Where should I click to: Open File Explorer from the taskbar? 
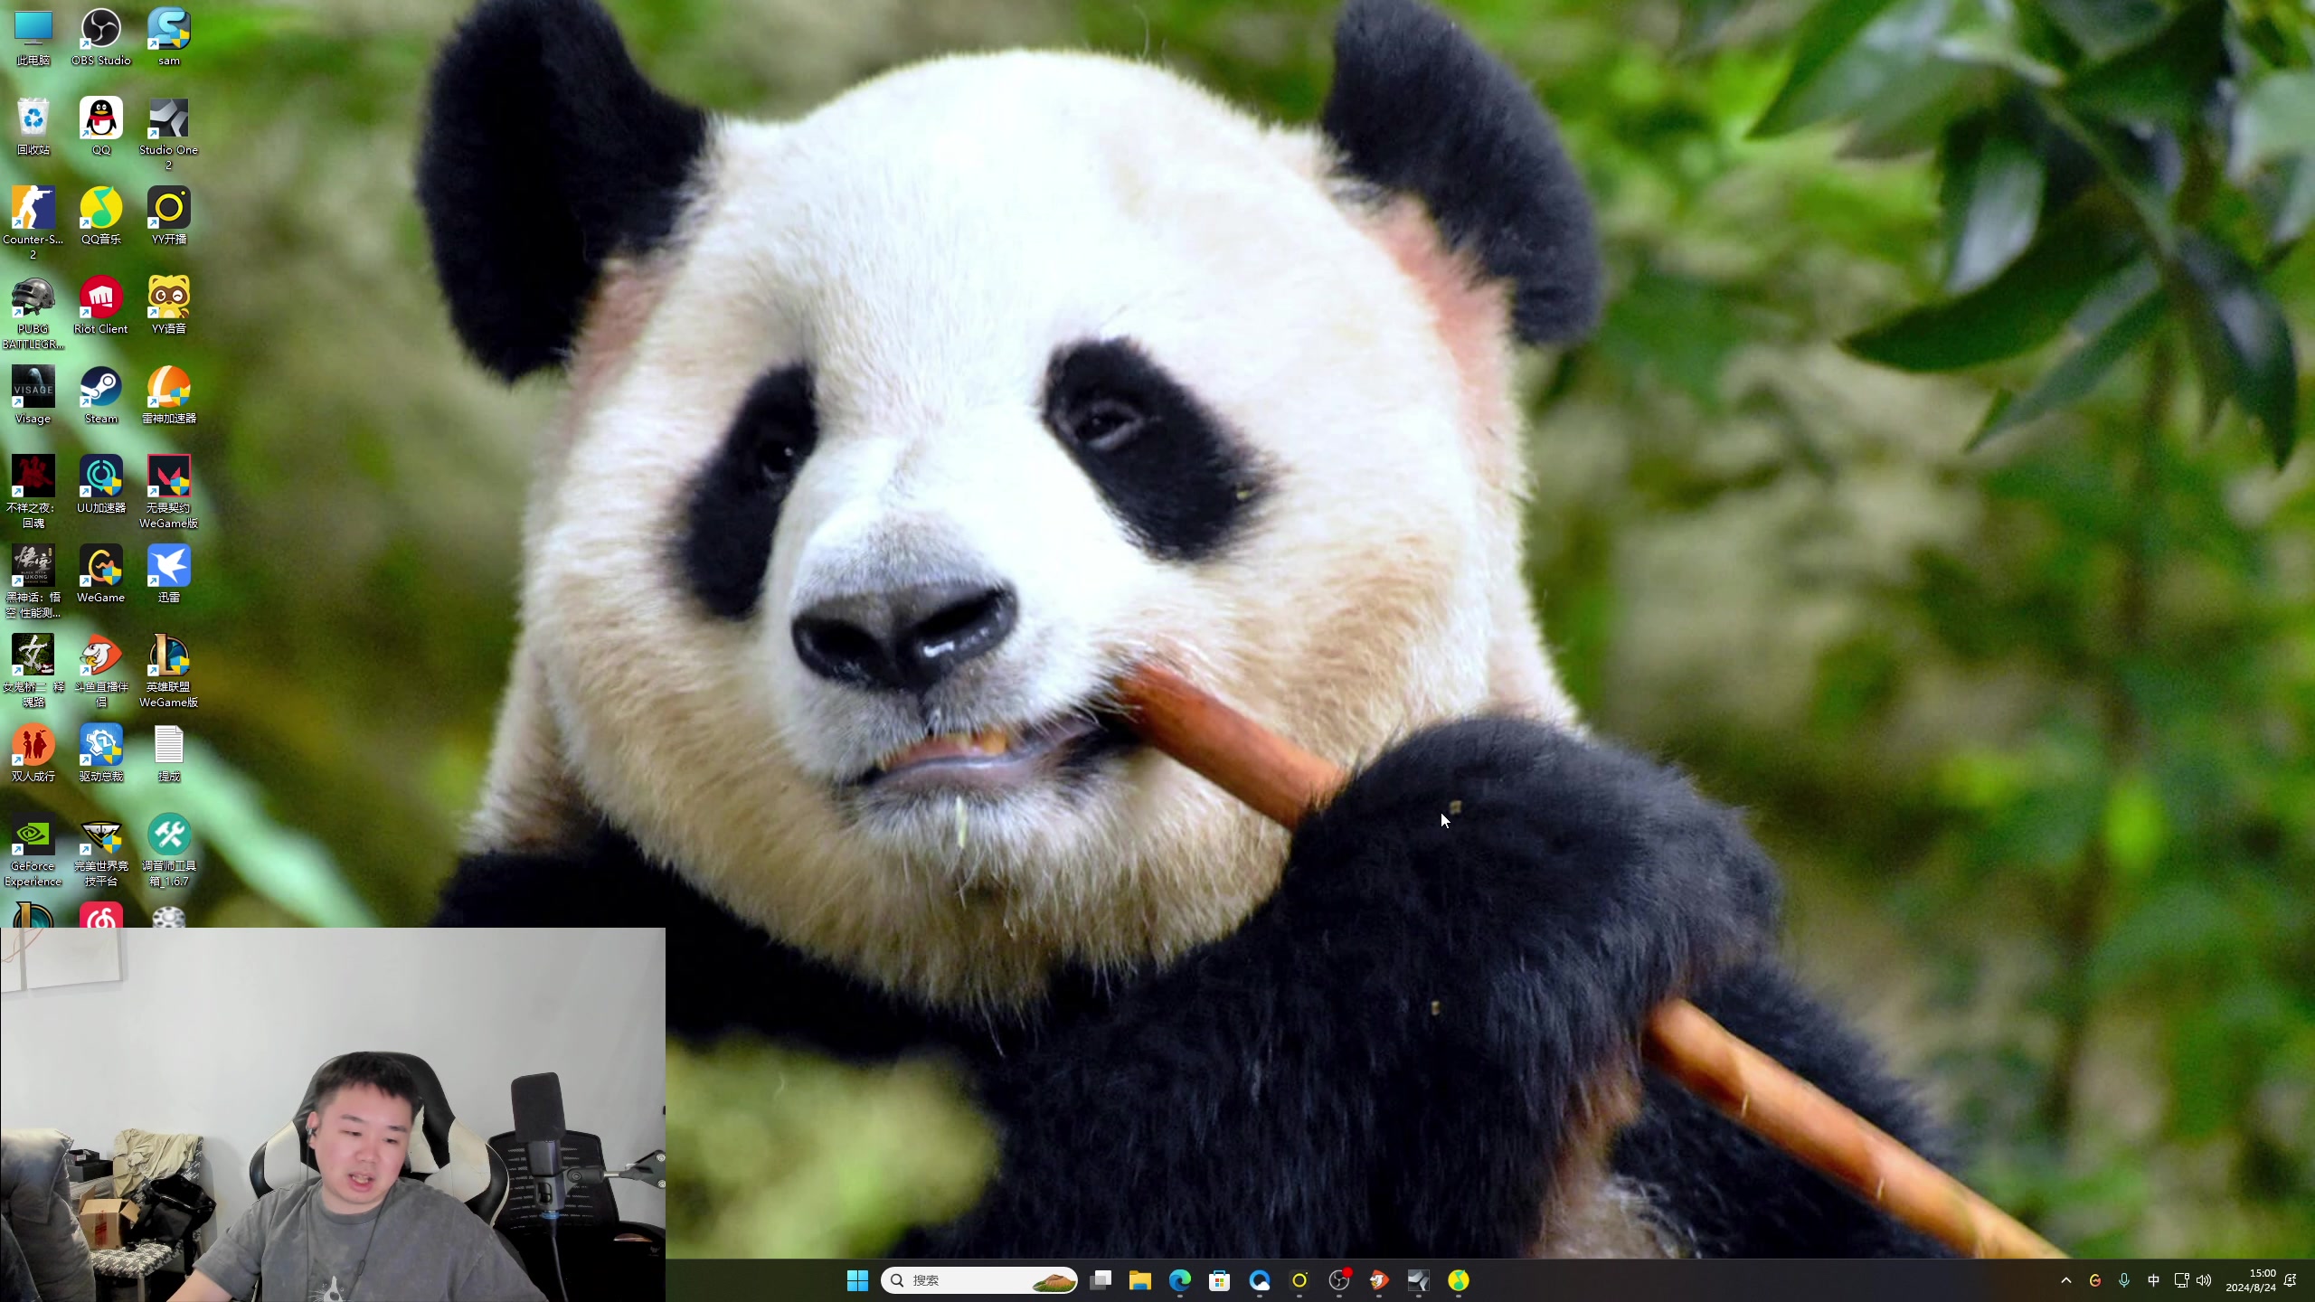(1140, 1280)
